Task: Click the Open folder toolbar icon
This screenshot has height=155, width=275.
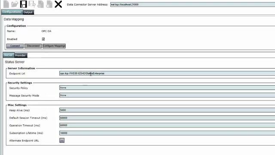Action: click(15, 4)
